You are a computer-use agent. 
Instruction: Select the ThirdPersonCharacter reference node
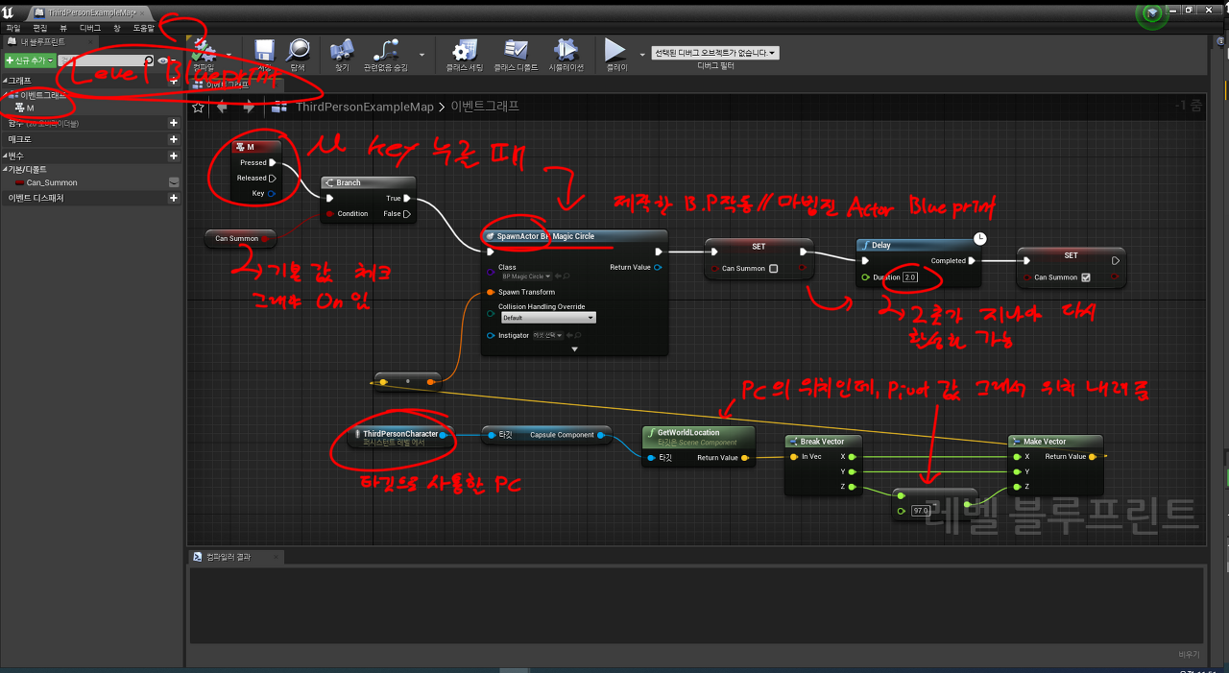(399, 438)
